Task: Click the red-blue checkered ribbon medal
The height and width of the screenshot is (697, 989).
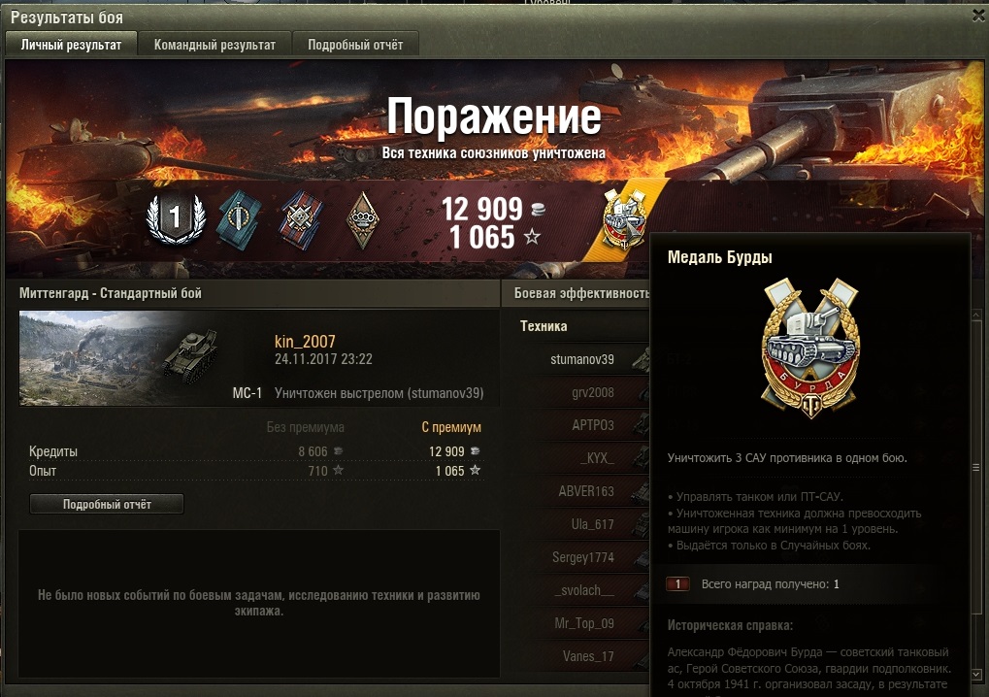Action: coord(302,220)
